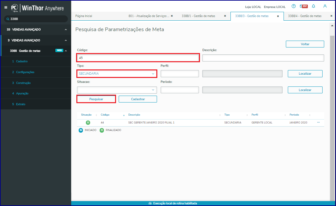Click the Perfil code input field
The width and height of the screenshot is (336, 206).
click(x=180, y=74)
